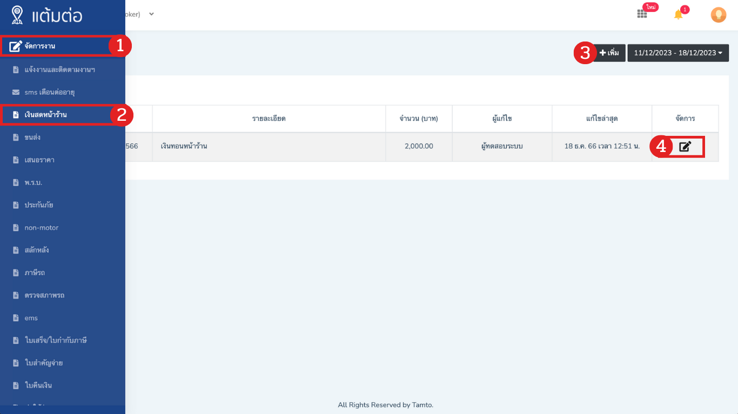Click envelope icon beside sms เตือนต่ออายุ

coord(16,92)
